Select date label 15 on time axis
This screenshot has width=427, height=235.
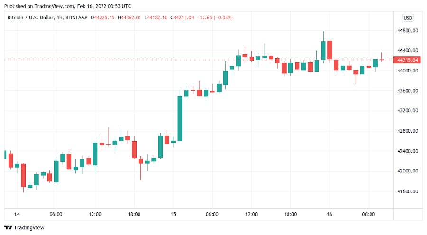pos(174,214)
